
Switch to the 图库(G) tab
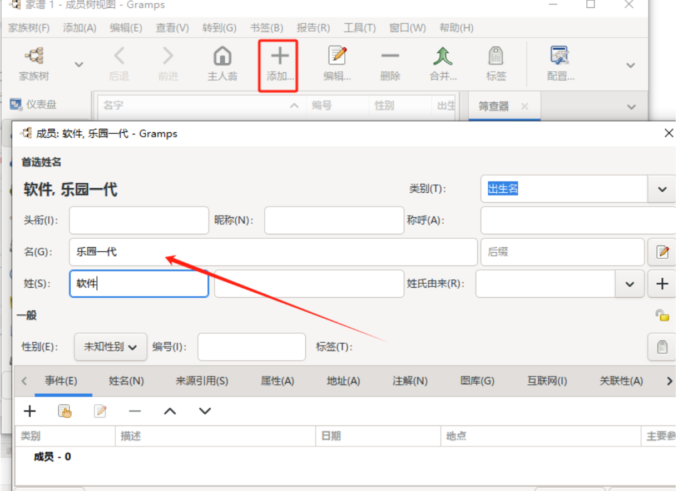point(477,381)
